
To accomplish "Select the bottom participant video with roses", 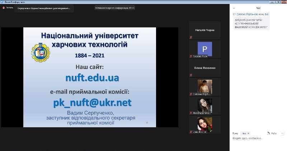I will pos(205,124).
